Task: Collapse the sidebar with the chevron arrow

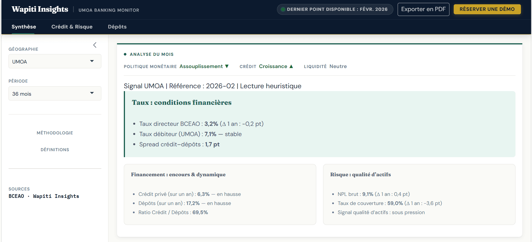Action: pos(95,45)
